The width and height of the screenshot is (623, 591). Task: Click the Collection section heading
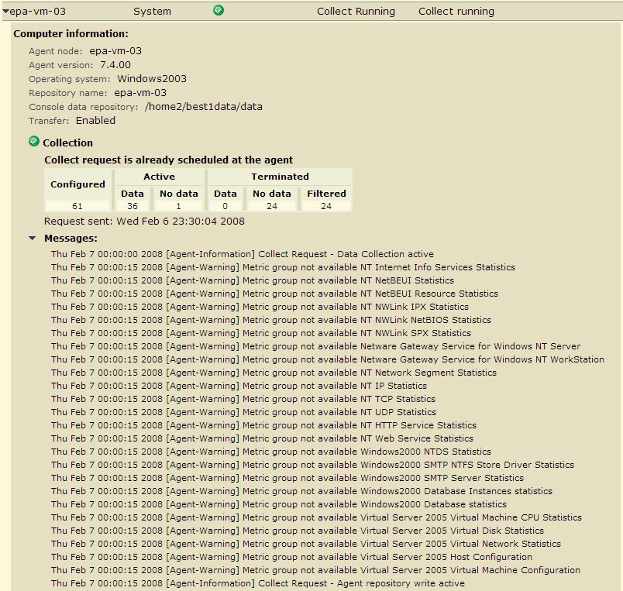pos(68,143)
